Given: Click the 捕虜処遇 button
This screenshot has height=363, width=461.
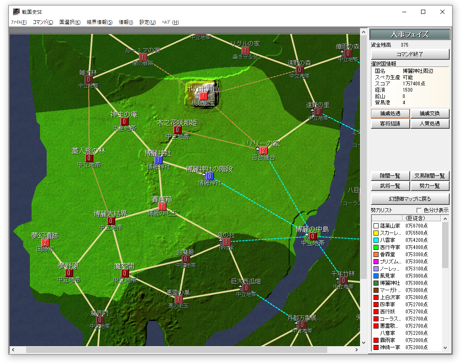Looking at the screenshot, I should 390,114.
